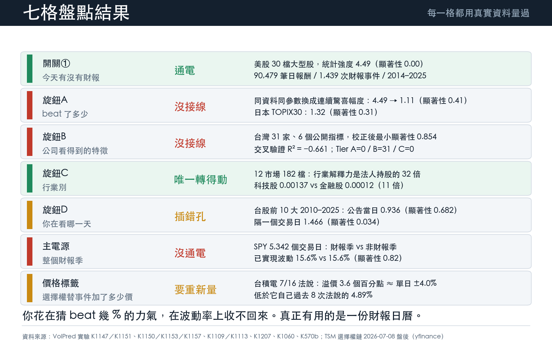Click the line 美股 30 檔大型股，統計強度 4.49
This screenshot has width=552, height=345.
pyautogui.click(x=339, y=64)
